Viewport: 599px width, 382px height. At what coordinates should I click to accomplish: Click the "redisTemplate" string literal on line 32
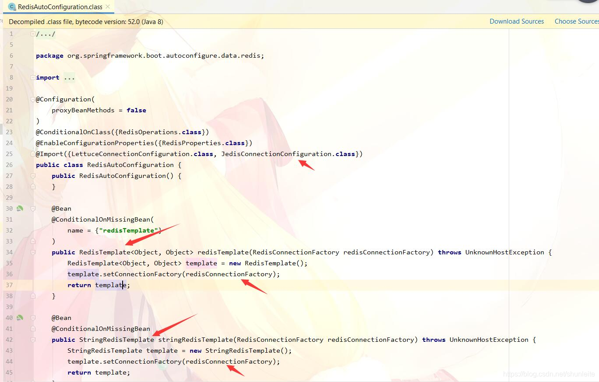pyautogui.click(x=129, y=230)
